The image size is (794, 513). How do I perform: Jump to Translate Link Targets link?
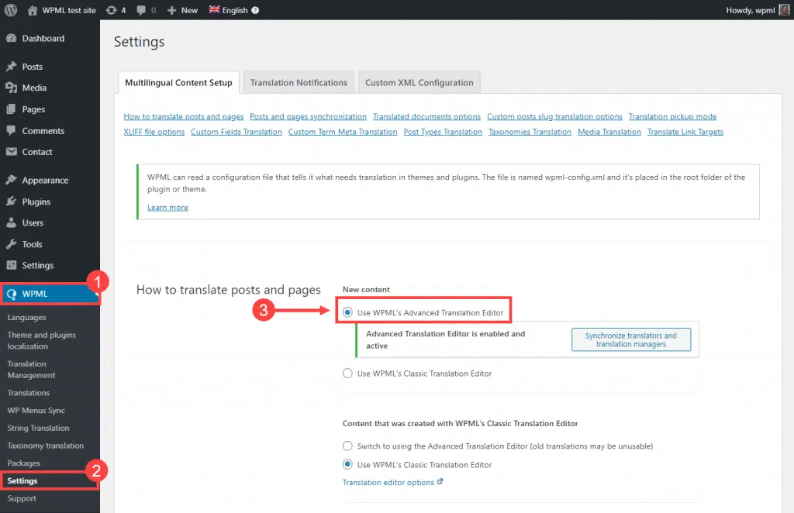pos(685,132)
